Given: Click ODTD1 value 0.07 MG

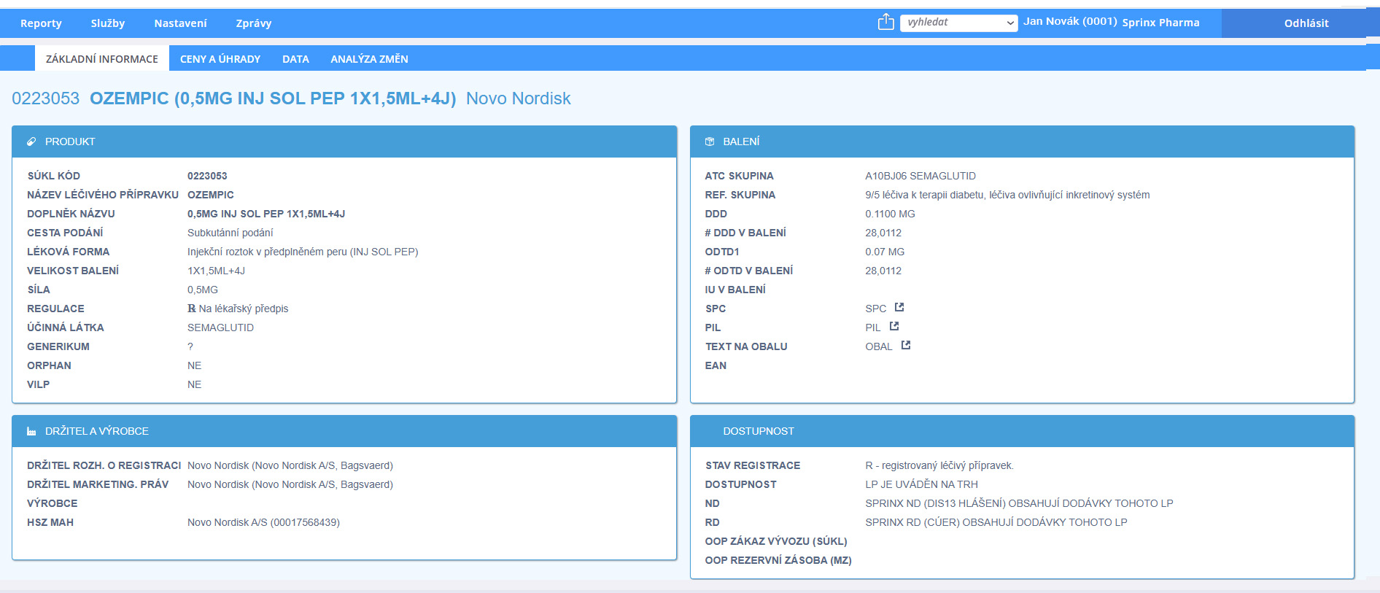Looking at the screenshot, I should (885, 252).
